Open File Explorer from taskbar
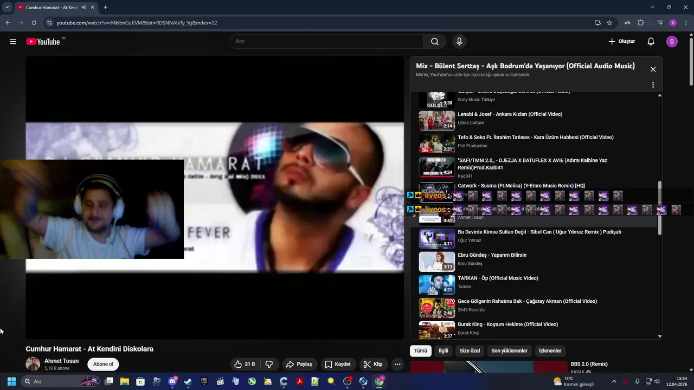Viewport: 694px width, 390px height. click(125, 381)
